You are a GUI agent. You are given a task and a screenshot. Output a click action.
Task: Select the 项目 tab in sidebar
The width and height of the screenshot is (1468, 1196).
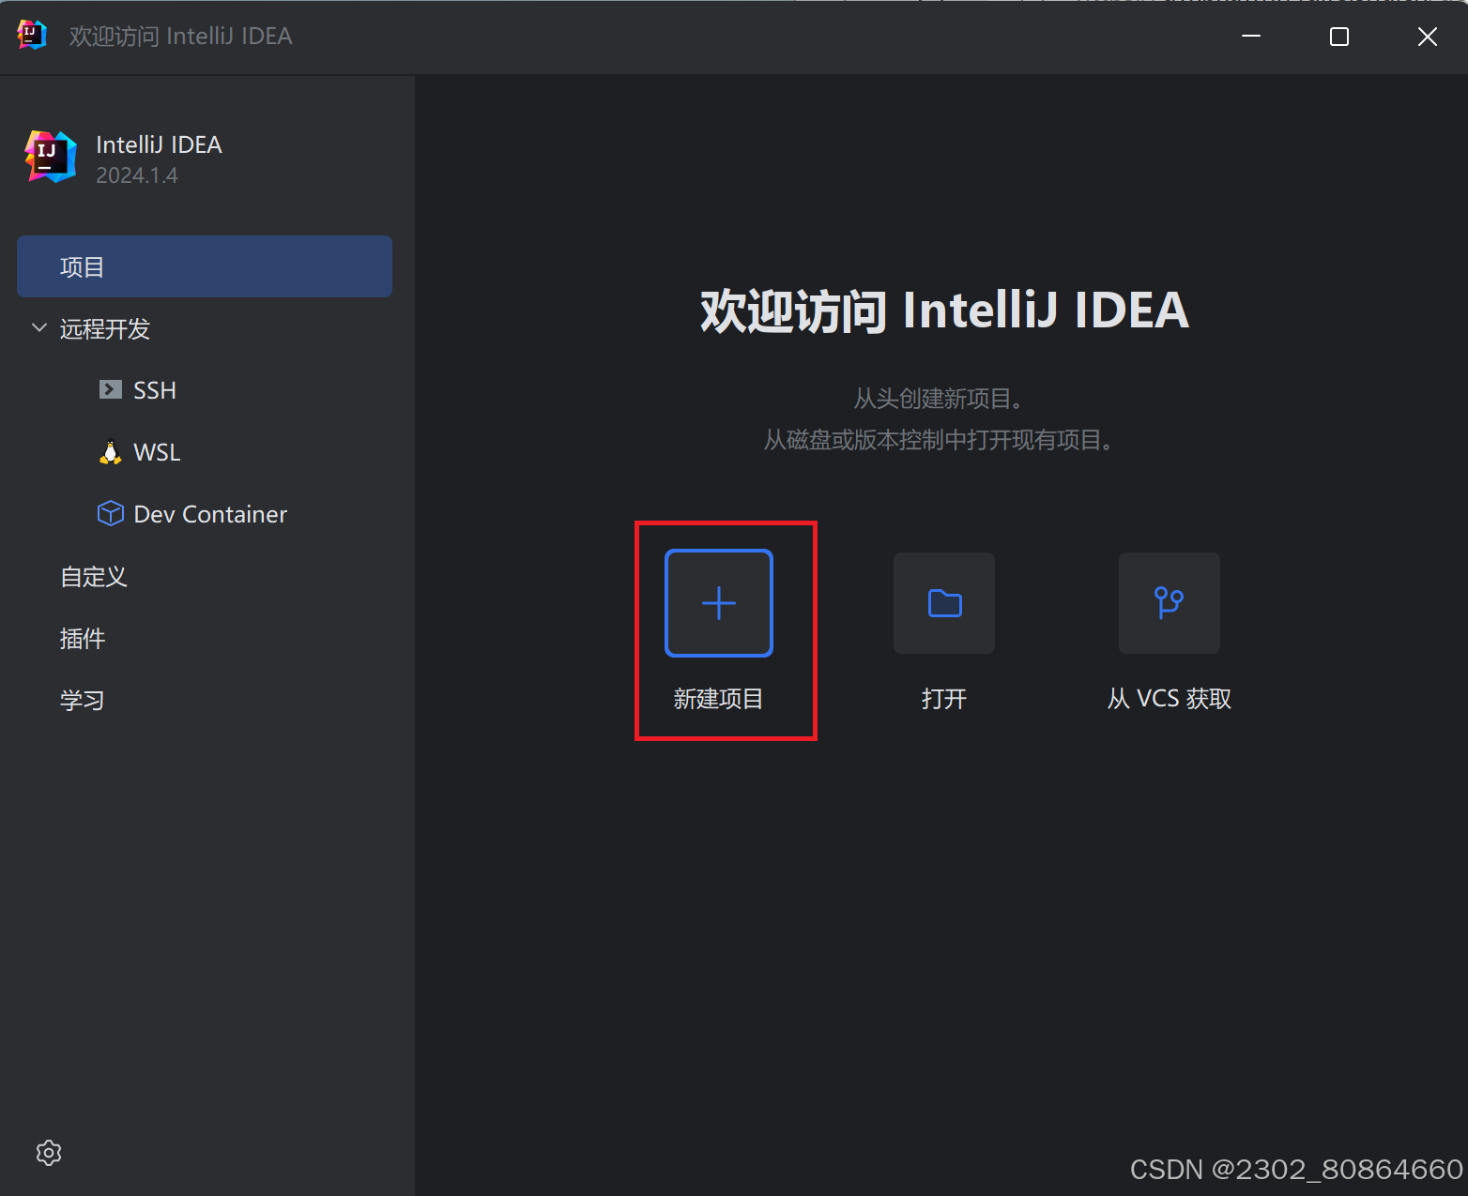coord(205,266)
